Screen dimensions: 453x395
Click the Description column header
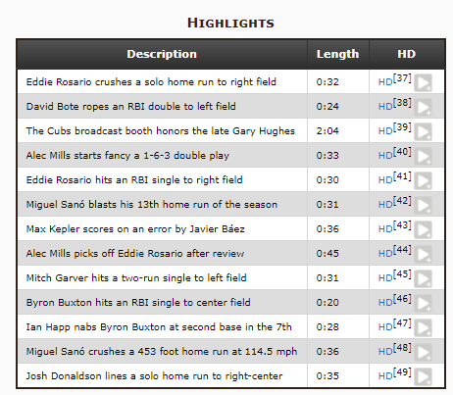coord(162,54)
